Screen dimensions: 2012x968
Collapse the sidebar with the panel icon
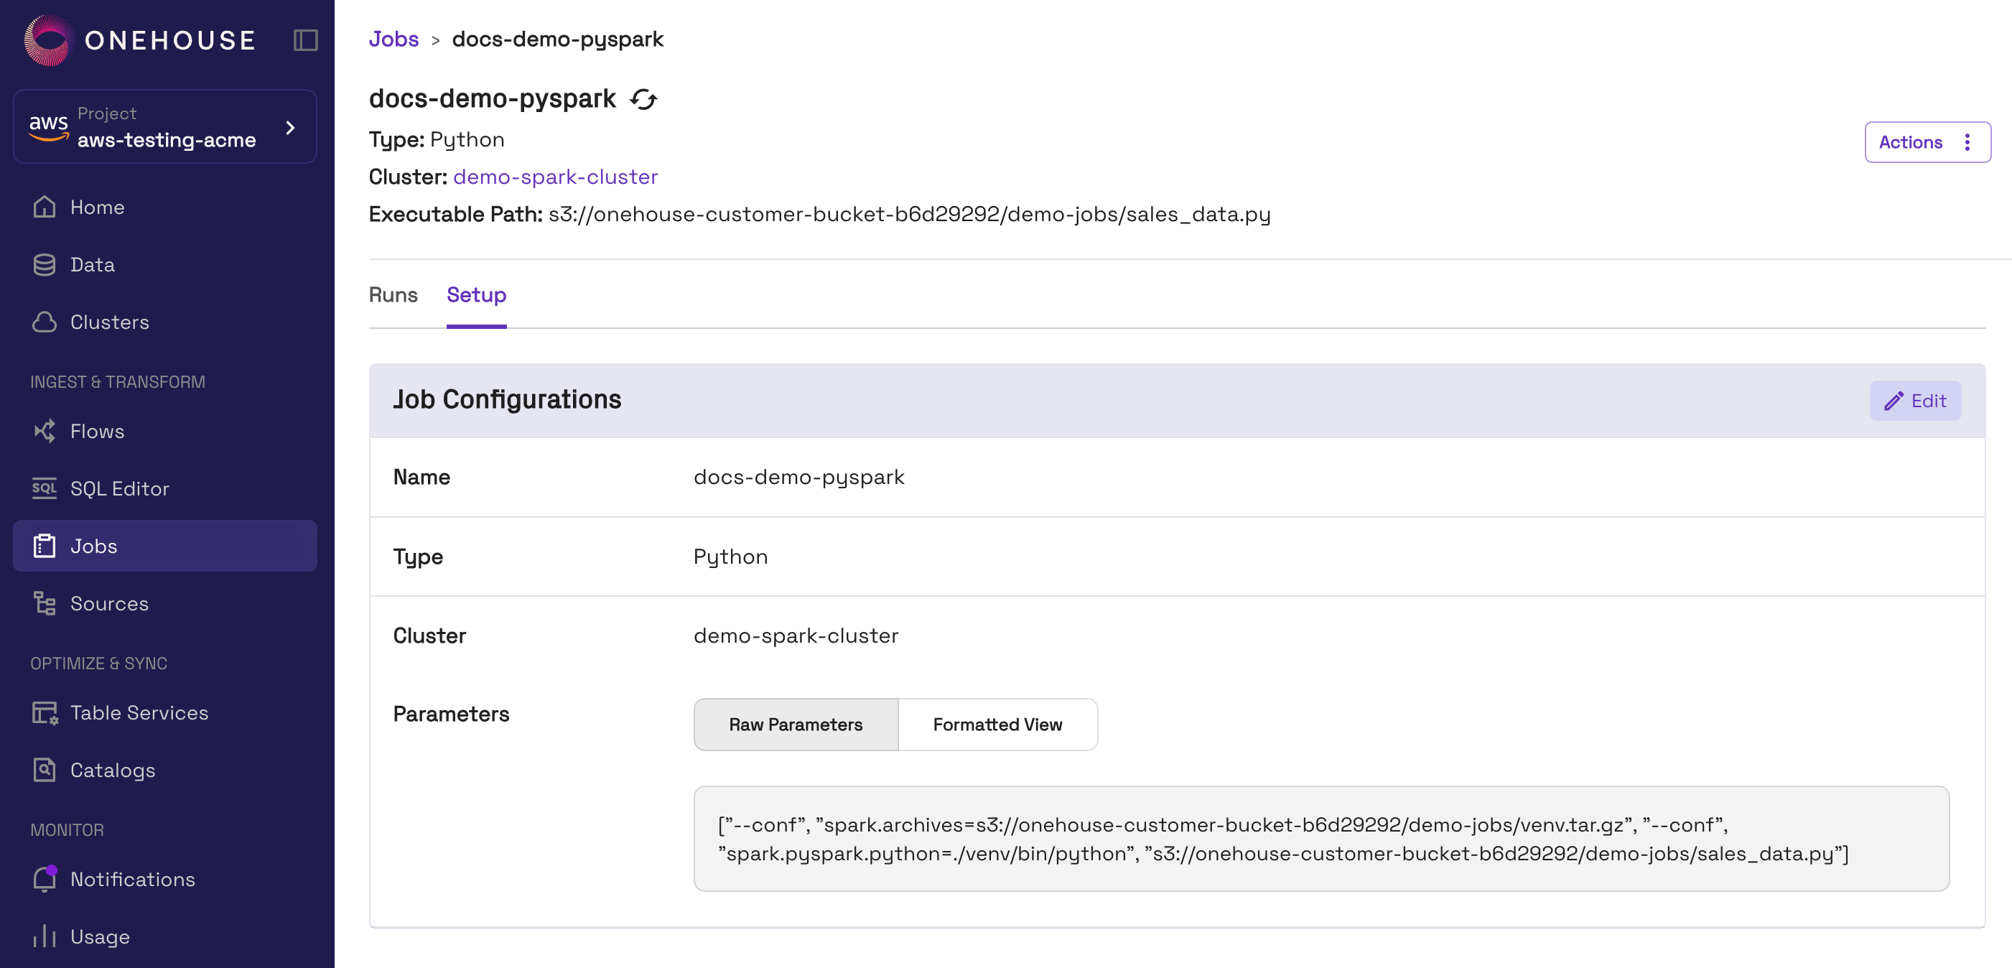point(305,39)
